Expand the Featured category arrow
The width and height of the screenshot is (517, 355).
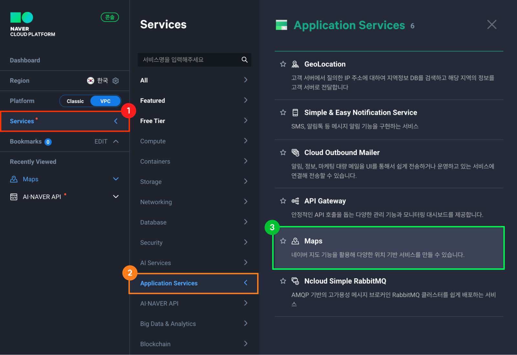point(246,100)
